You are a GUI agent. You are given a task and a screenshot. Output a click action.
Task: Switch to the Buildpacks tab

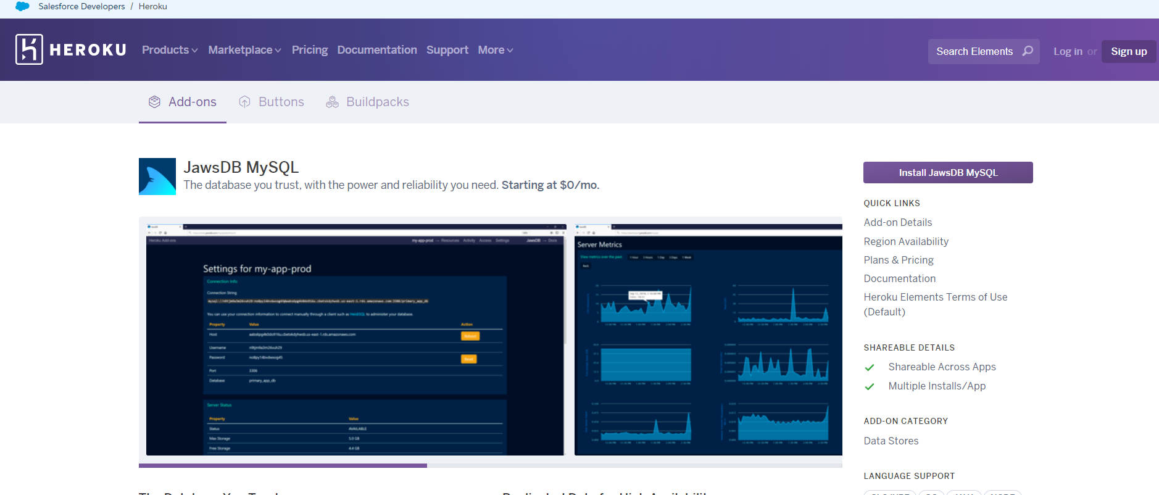pyautogui.click(x=367, y=102)
